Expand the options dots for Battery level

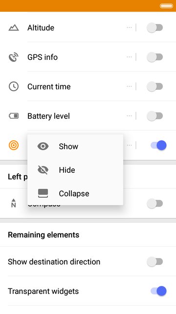pos(129,116)
